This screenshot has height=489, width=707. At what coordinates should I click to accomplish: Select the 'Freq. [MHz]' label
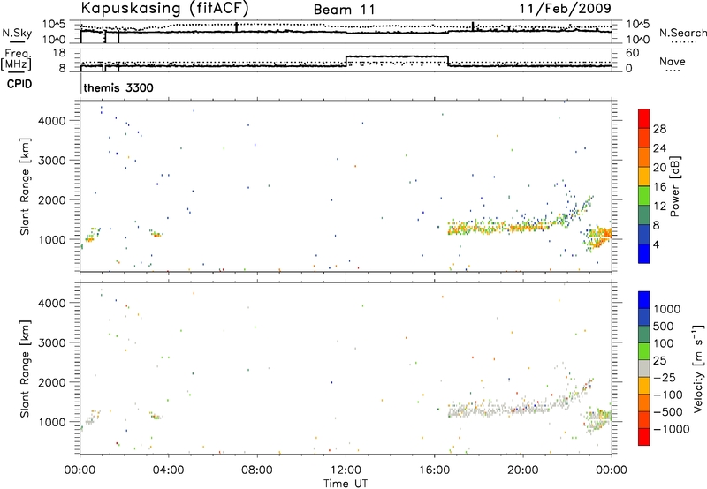click(x=17, y=59)
